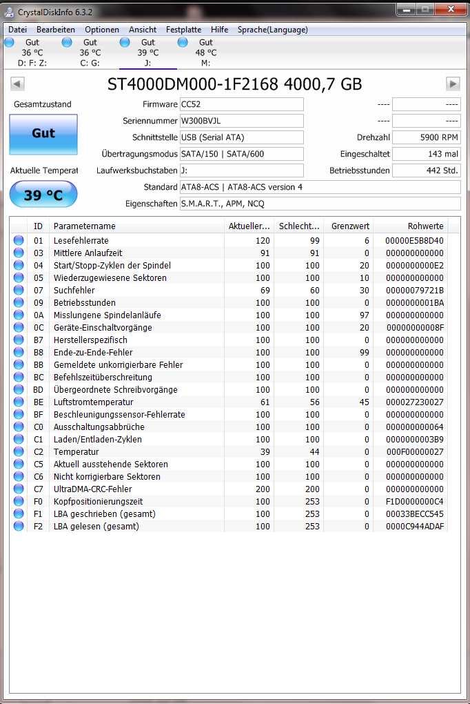Screen dimensions: 470x704
Task: Click the Drehzahl field 5900 RPM
Action: [426, 137]
